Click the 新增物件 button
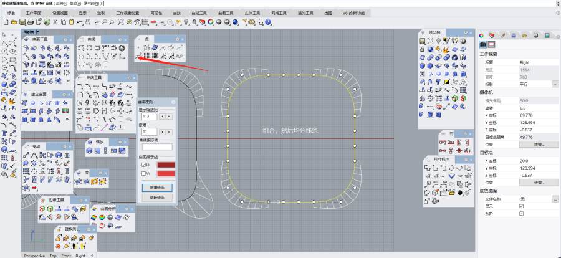Viewport: 561px width, 258px height. click(x=156, y=187)
